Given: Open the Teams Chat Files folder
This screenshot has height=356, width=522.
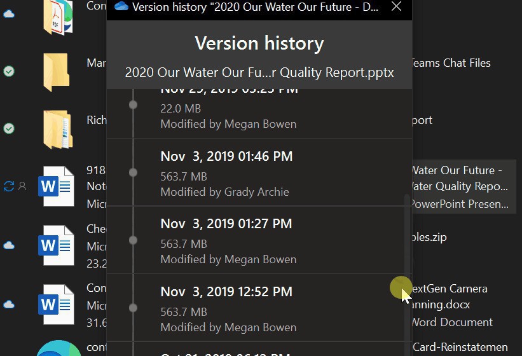Looking at the screenshot, I should pyautogui.click(x=451, y=63).
